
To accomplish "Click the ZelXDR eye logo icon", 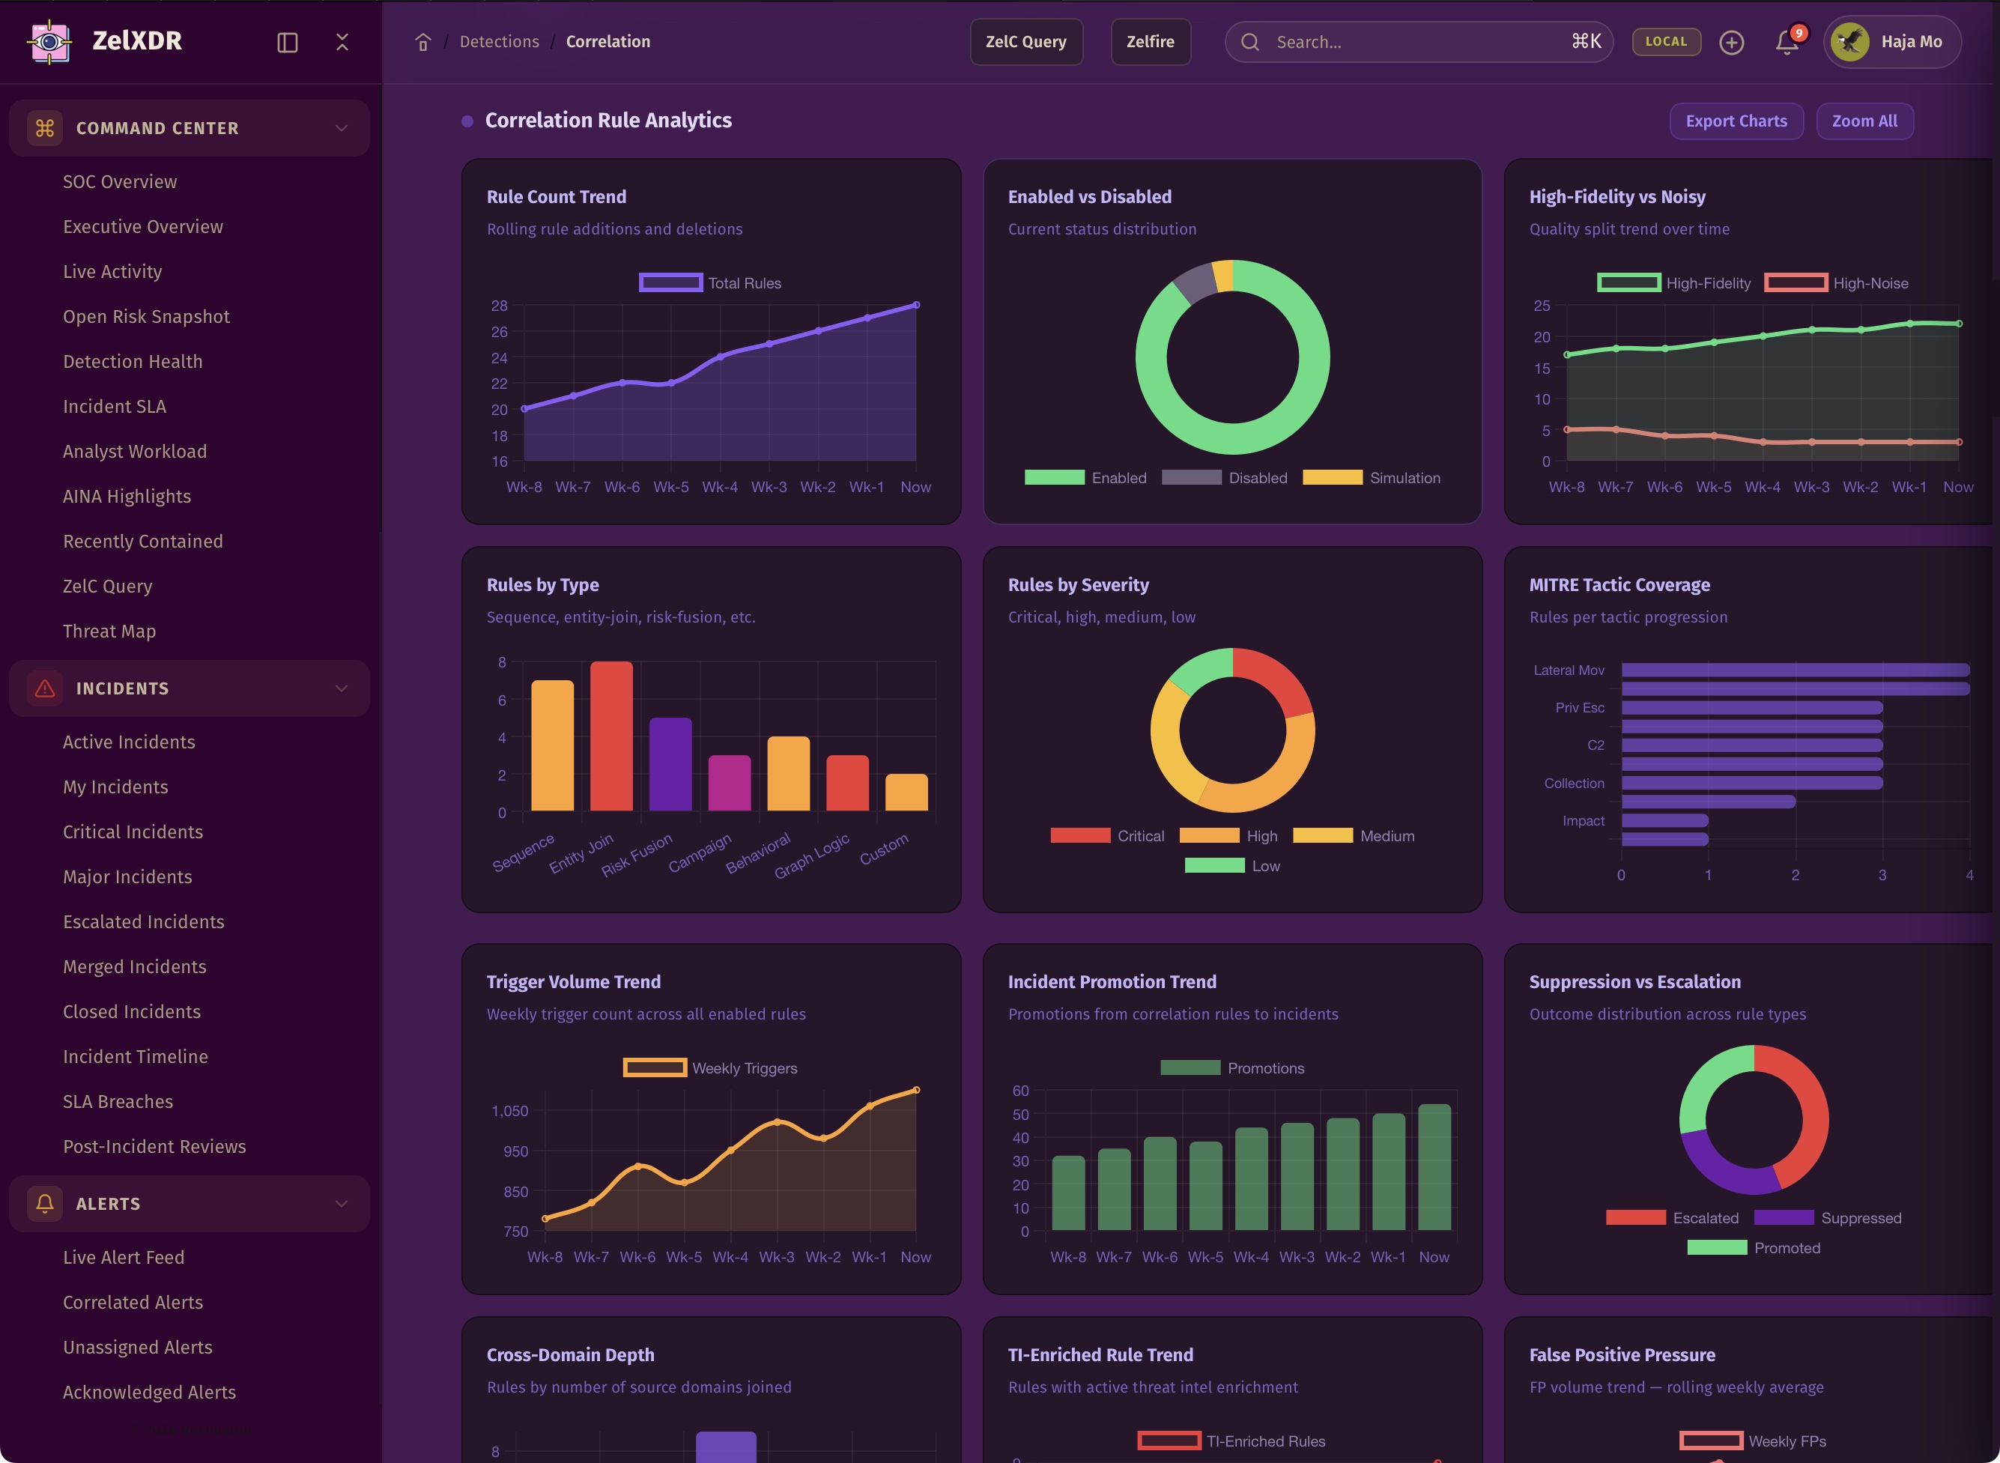I will [49, 42].
